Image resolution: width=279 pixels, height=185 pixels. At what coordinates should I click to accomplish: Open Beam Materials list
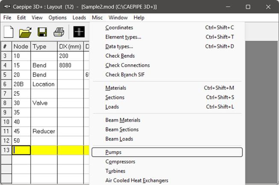(167, 120)
